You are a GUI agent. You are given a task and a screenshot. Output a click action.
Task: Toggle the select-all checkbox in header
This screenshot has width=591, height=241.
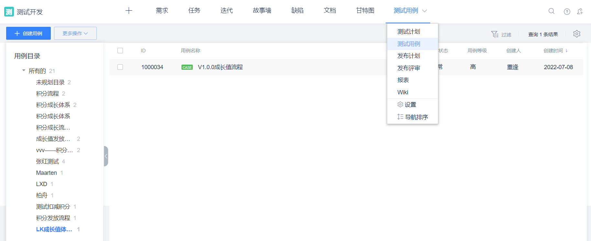click(x=120, y=51)
